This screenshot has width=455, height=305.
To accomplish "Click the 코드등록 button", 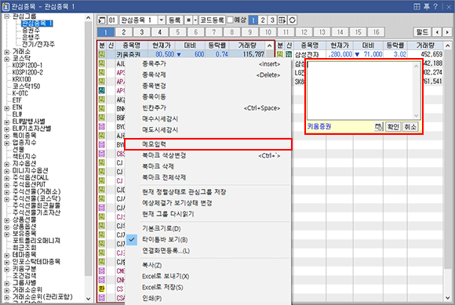I will point(212,20).
